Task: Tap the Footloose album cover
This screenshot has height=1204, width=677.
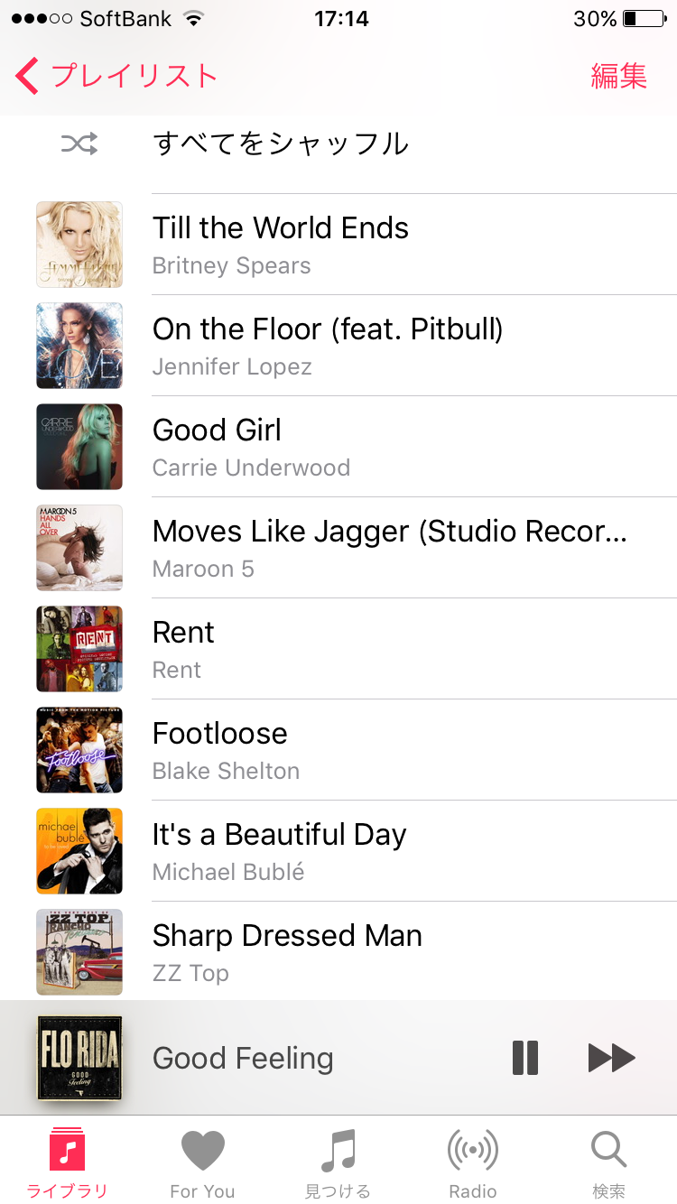Action: (79, 750)
